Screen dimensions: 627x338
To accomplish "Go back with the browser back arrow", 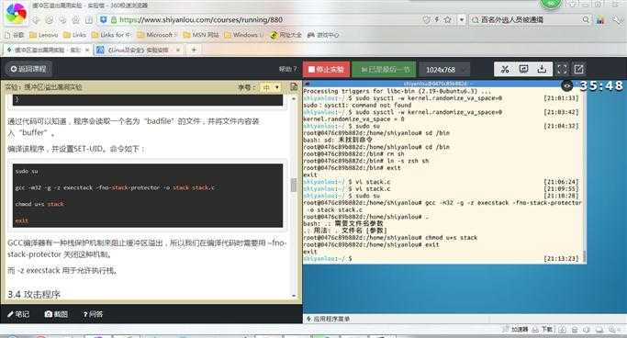I will (36, 20).
